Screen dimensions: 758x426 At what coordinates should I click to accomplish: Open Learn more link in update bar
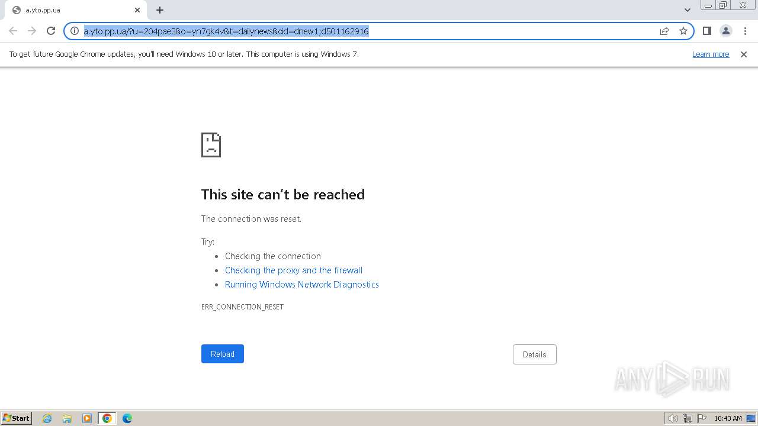(x=711, y=54)
